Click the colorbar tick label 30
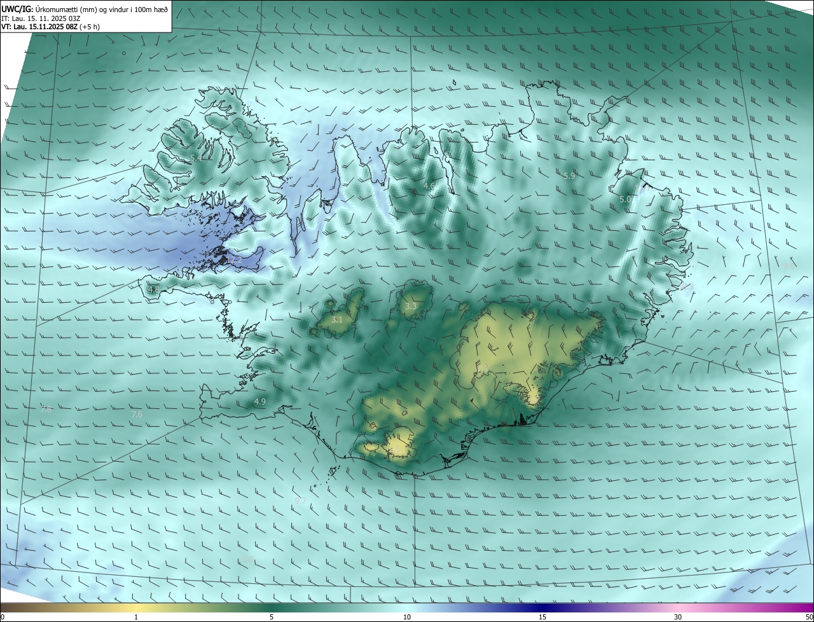This screenshot has width=814, height=622. [x=678, y=617]
